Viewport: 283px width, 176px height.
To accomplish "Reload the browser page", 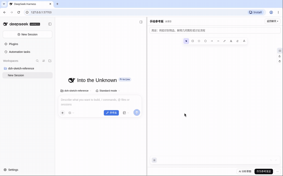I will pyautogui.click(x=19, y=12).
